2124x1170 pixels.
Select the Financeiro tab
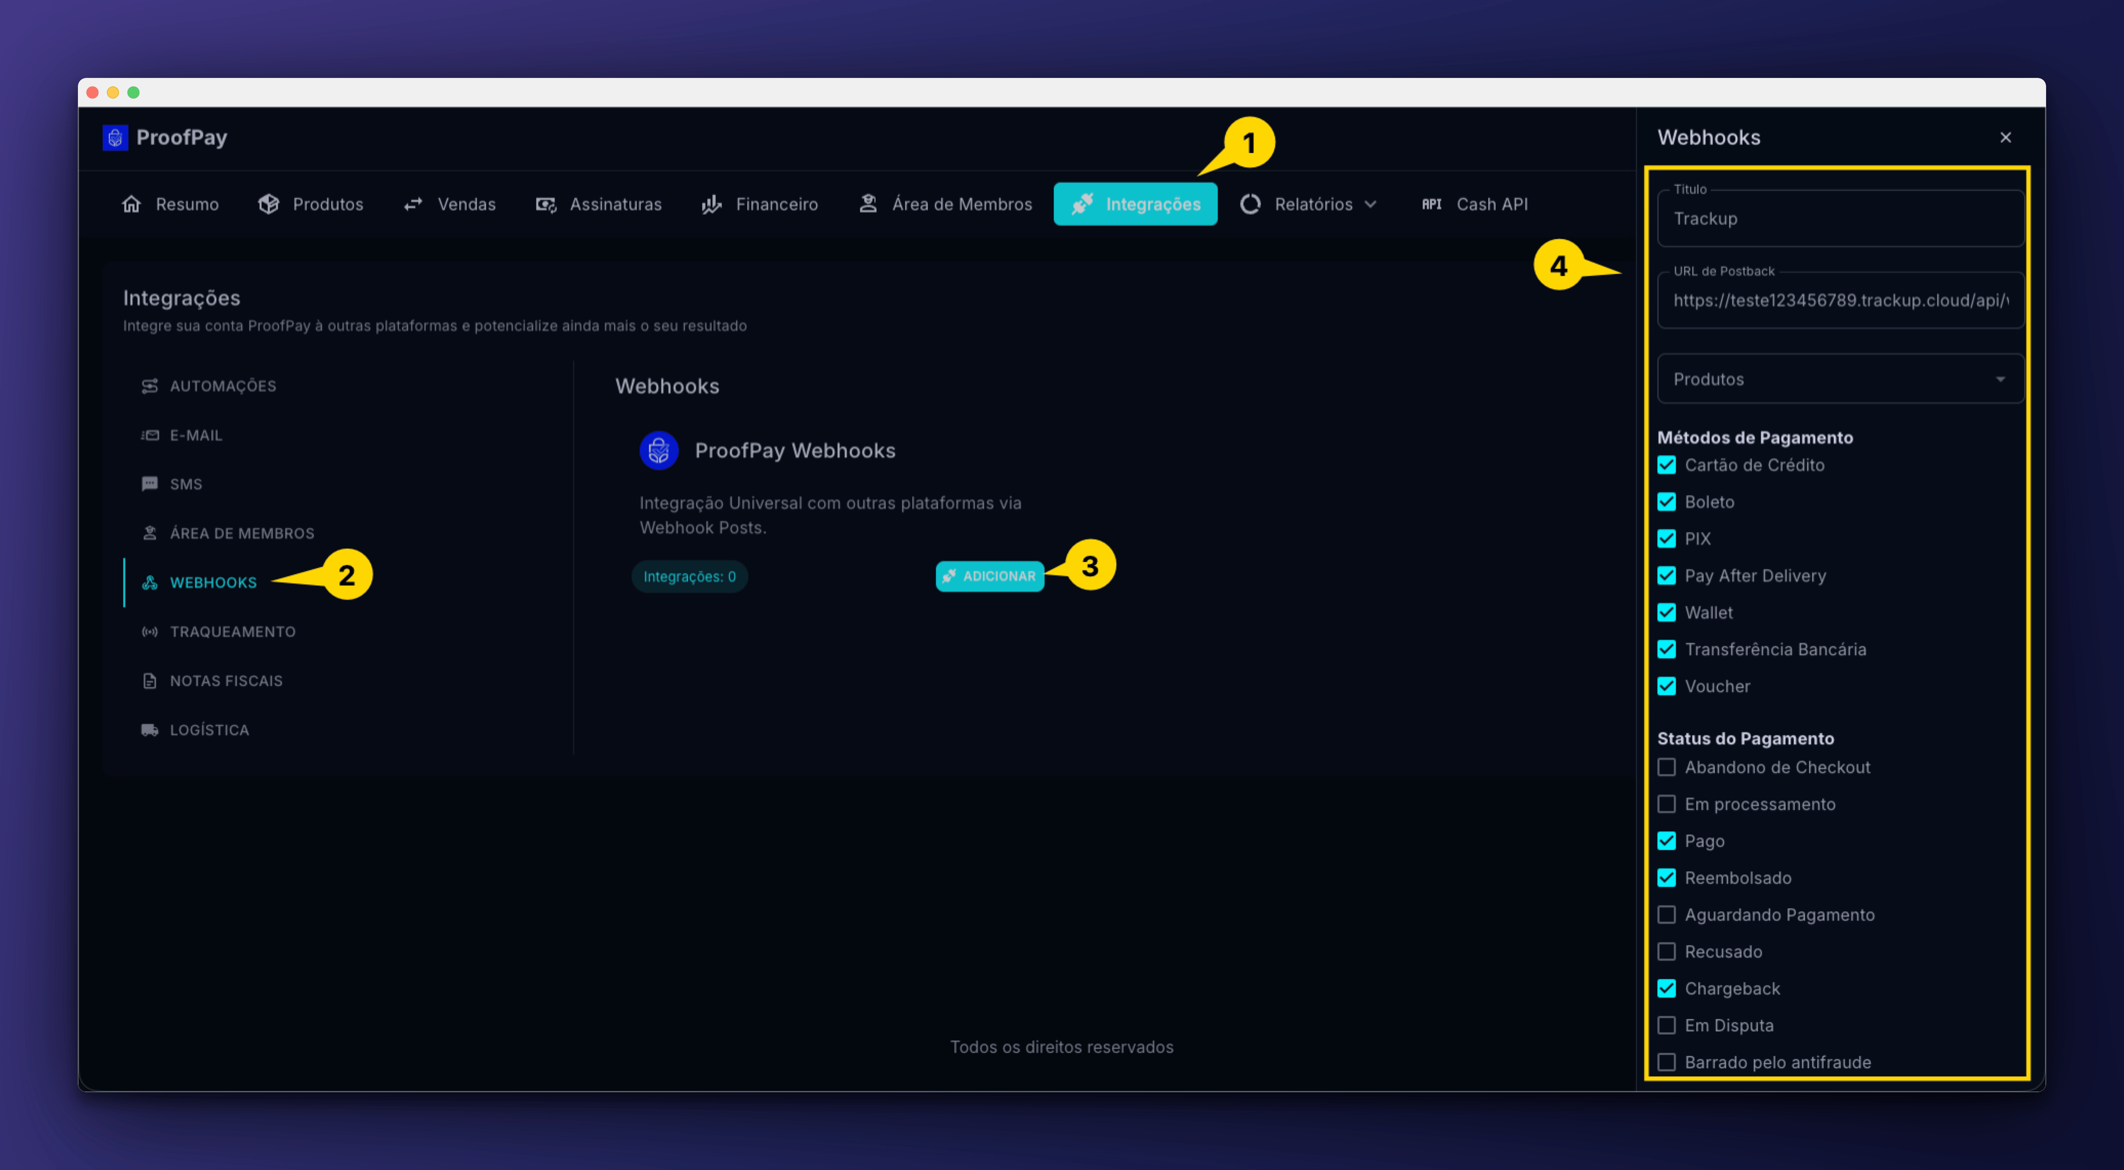click(759, 204)
